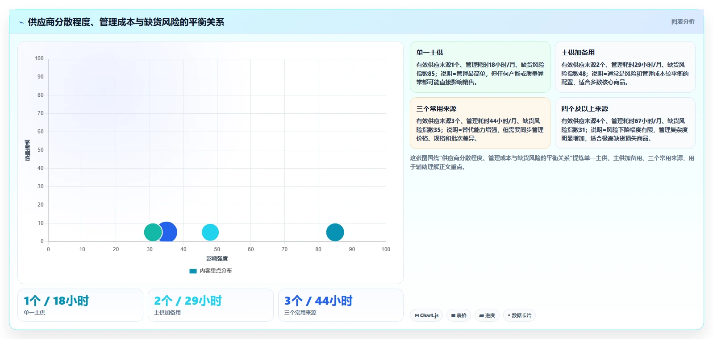The width and height of the screenshot is (713, 339).
Task: Click the 3个 / 44小时 data card
Action: pyautogui.click(x=341, y=305)
